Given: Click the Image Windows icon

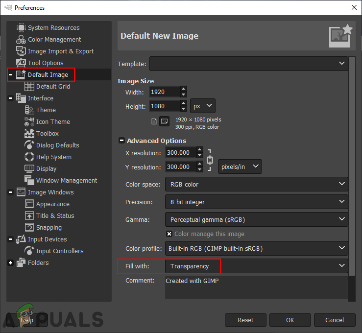Looking at the screenshot, I should tap(21, 192).
